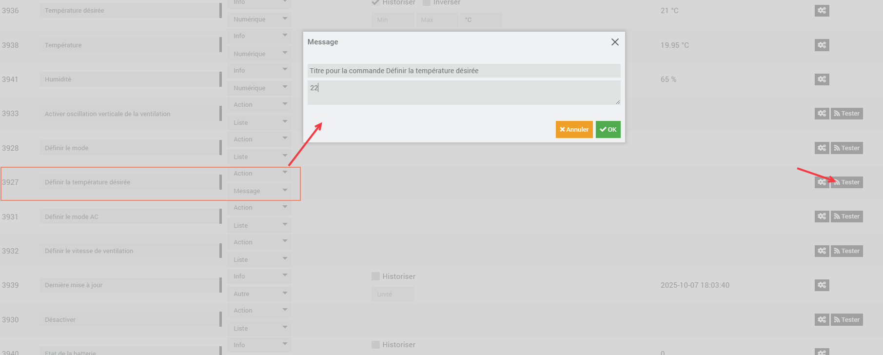Confirm the Message dialog with OK
Image resolution: width=883 pixels, height=355 pixels.
608,129
